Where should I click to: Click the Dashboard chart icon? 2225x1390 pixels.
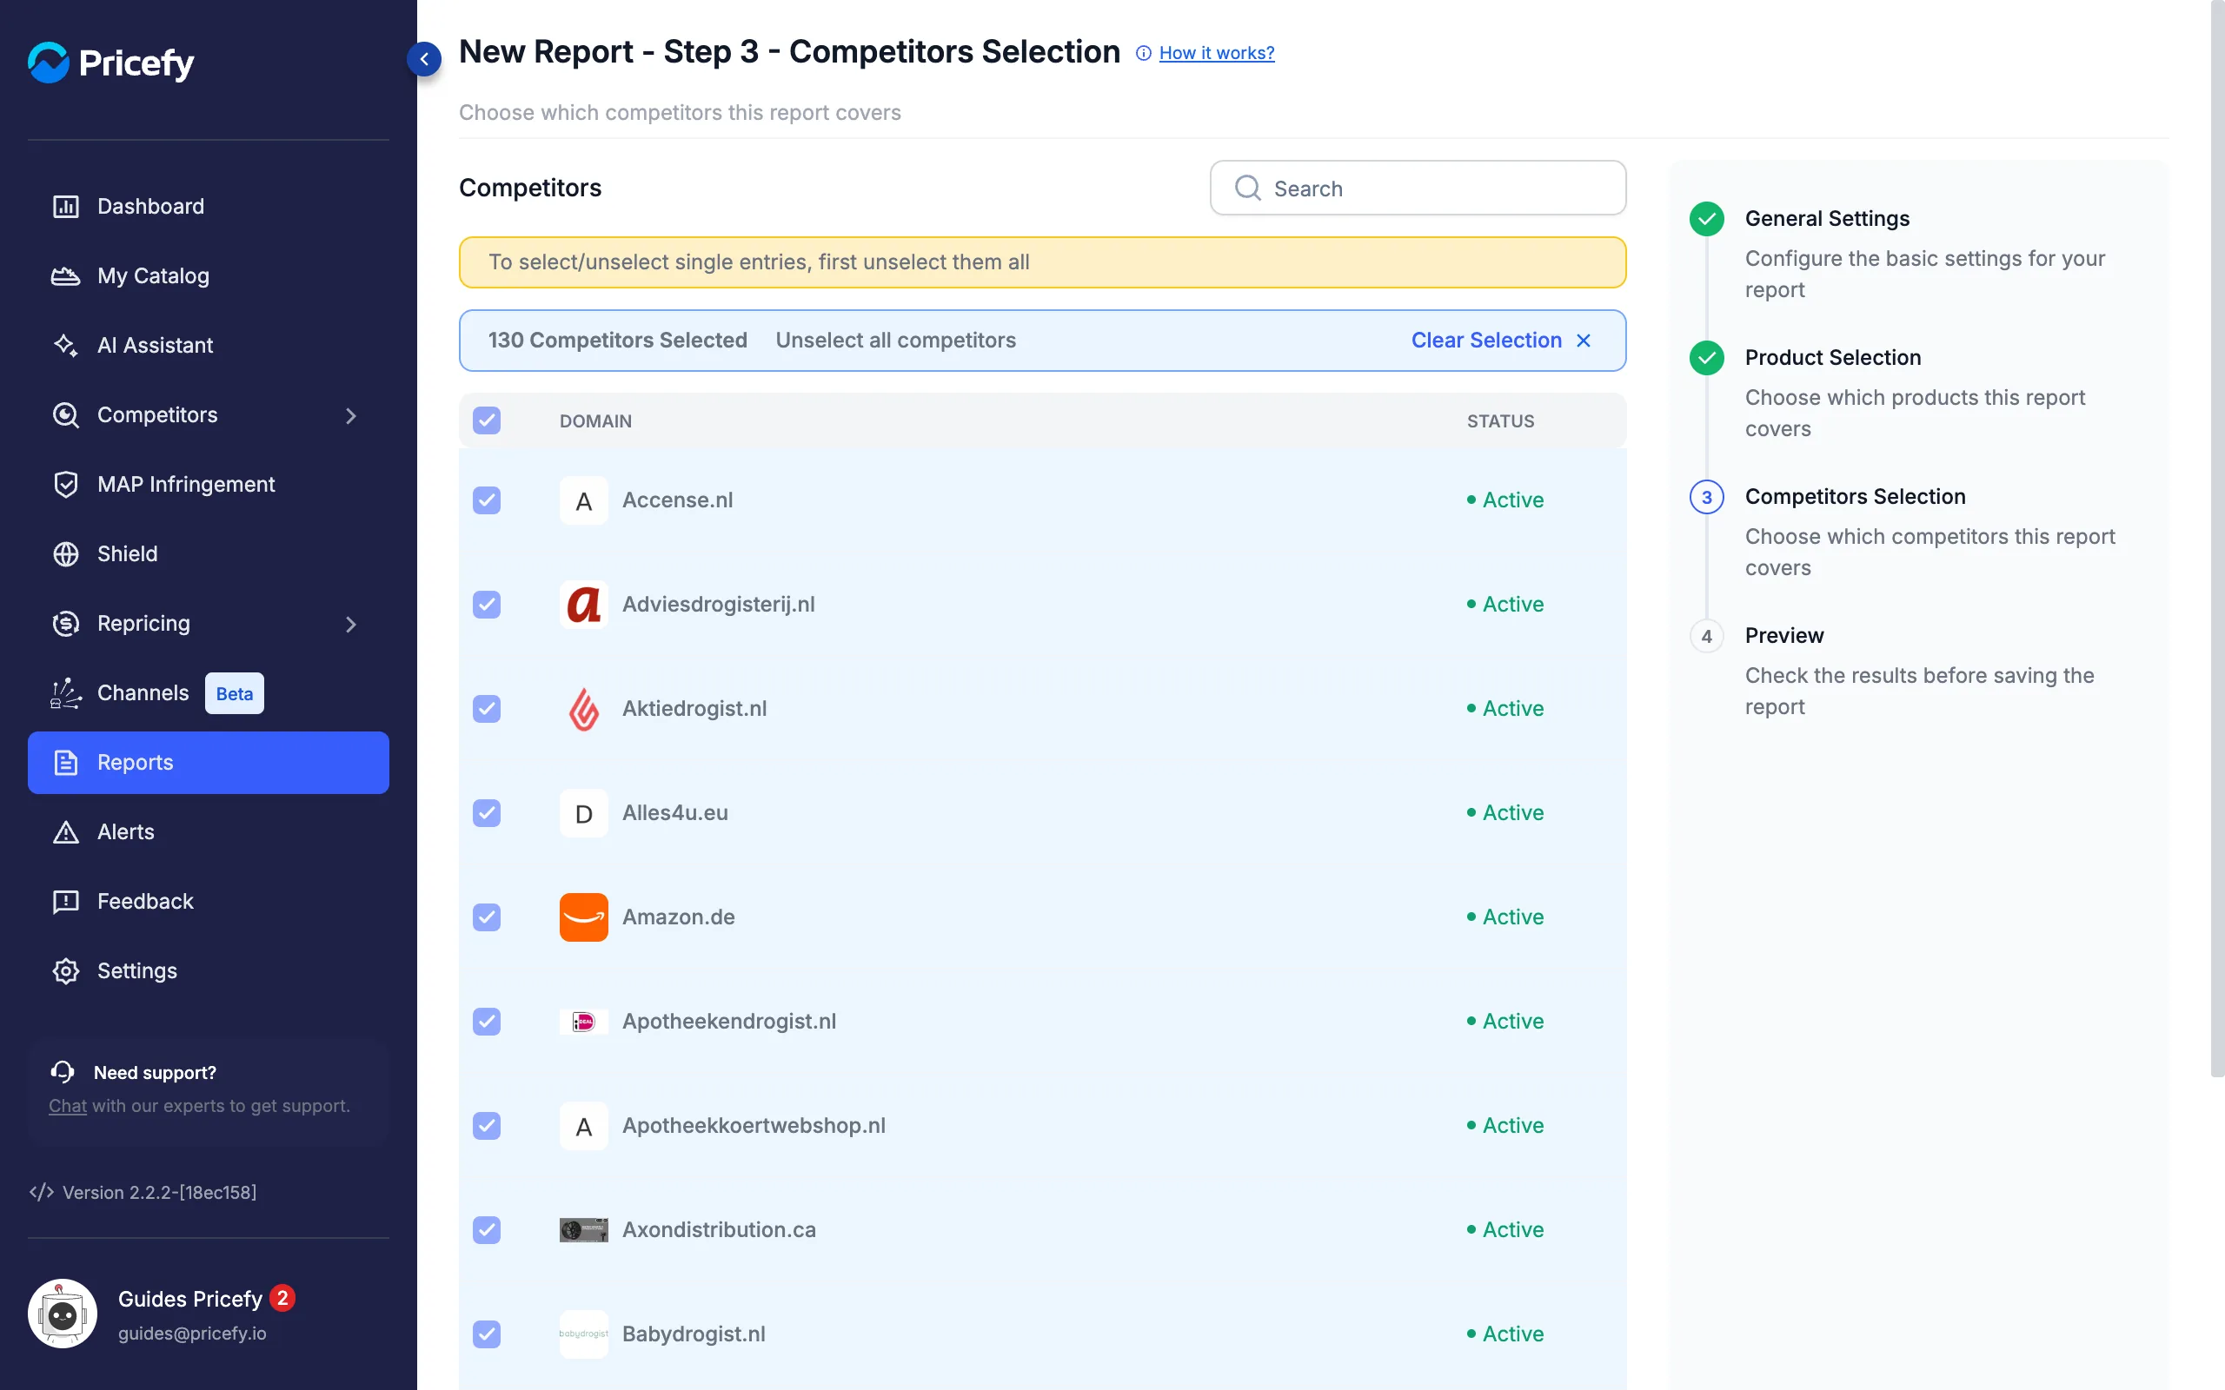[x=65, y=206]
